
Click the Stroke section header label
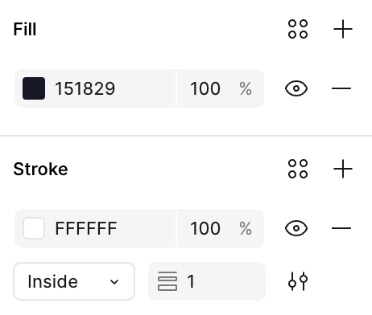click(x=40, y=169)
